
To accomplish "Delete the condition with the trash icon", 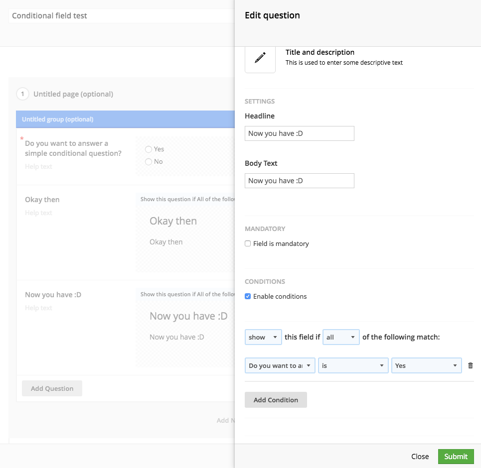I will tap(470, 365).
